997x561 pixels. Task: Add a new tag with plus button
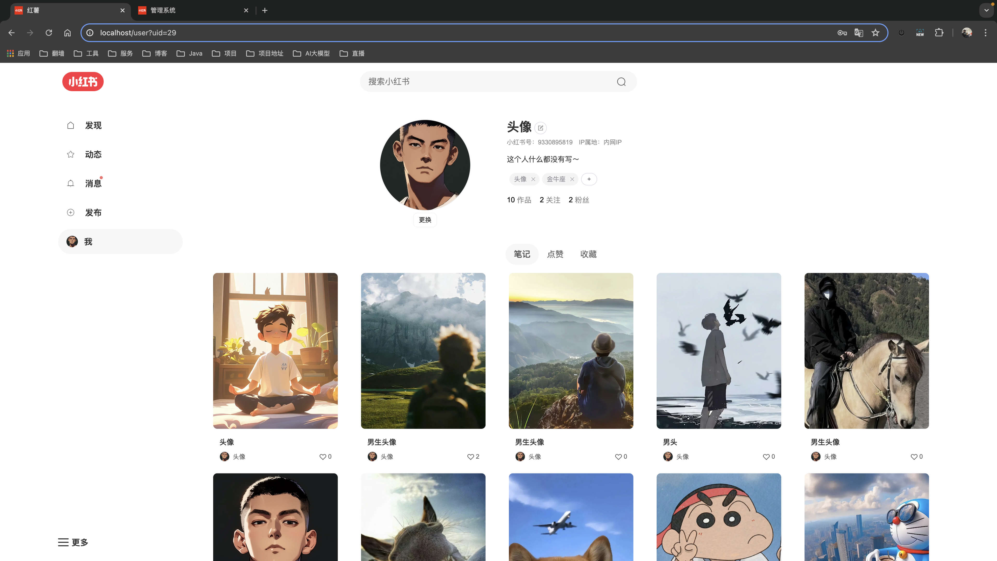[x=589, y=179]
